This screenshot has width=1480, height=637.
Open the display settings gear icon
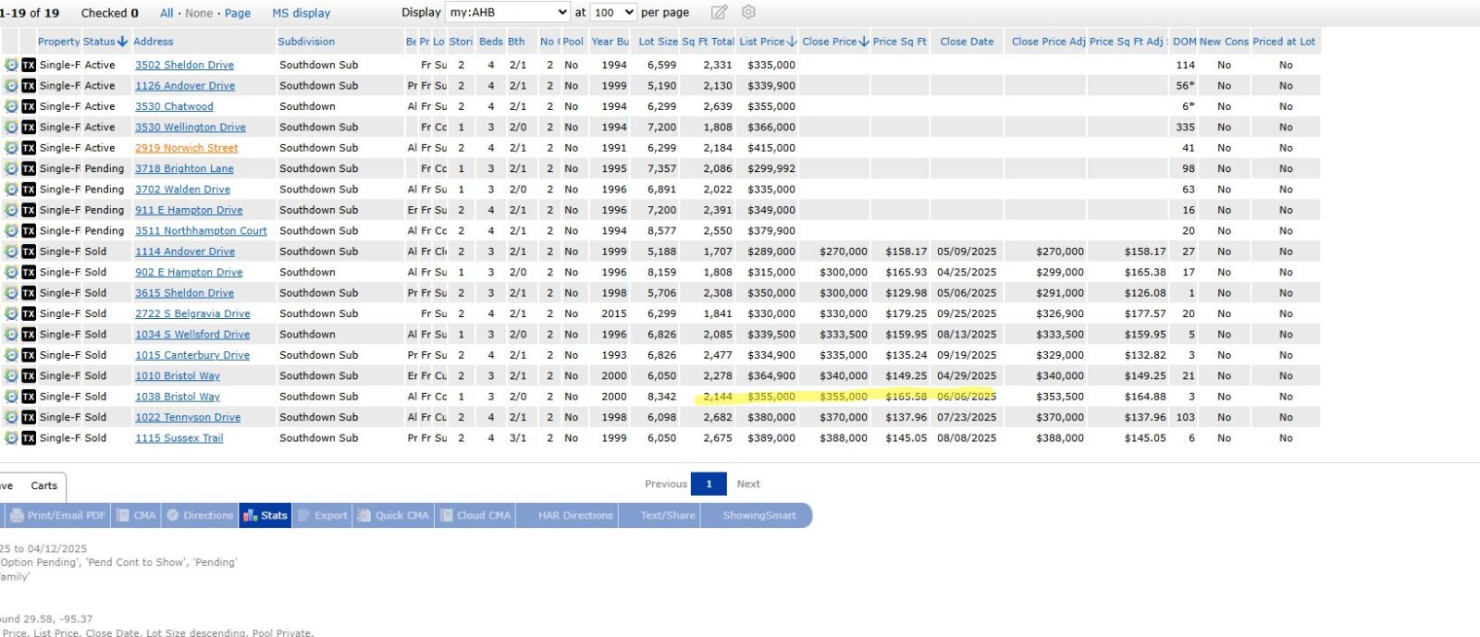tap(748, 12)
